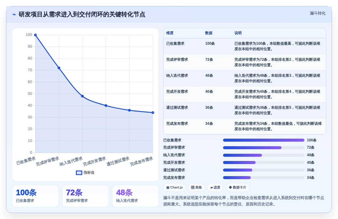Click the 进度 chip
The width and height of the screenshot is (338, 219).
click(x=215, y=187)
